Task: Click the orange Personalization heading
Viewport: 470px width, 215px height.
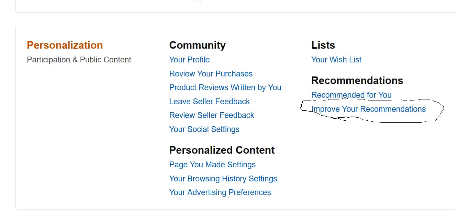Action: click(x=65, y=45)
